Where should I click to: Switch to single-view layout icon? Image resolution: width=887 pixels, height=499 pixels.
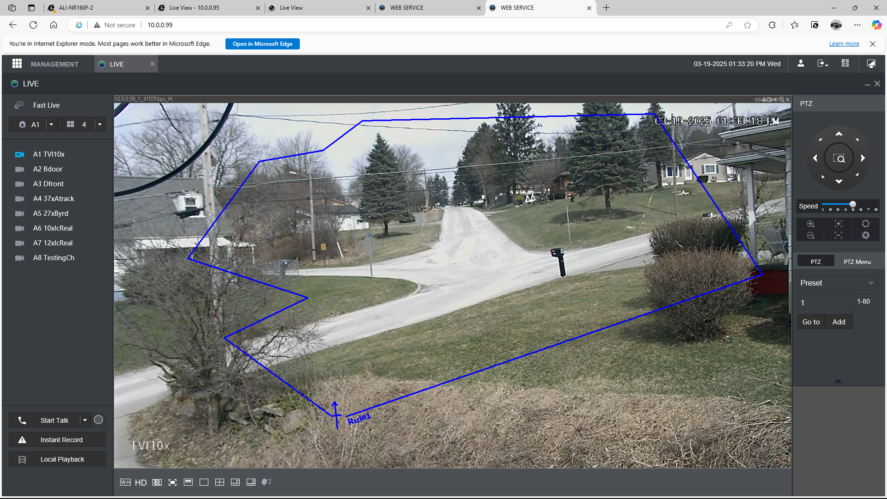coord(204,482)
